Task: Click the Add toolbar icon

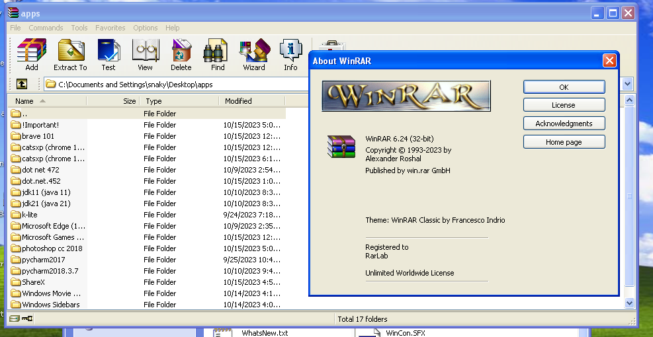Action: click(32, 50)
